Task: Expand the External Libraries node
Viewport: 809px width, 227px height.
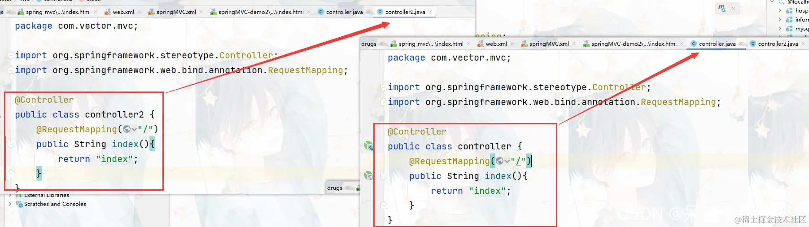Action: click(x=10, y=195)
